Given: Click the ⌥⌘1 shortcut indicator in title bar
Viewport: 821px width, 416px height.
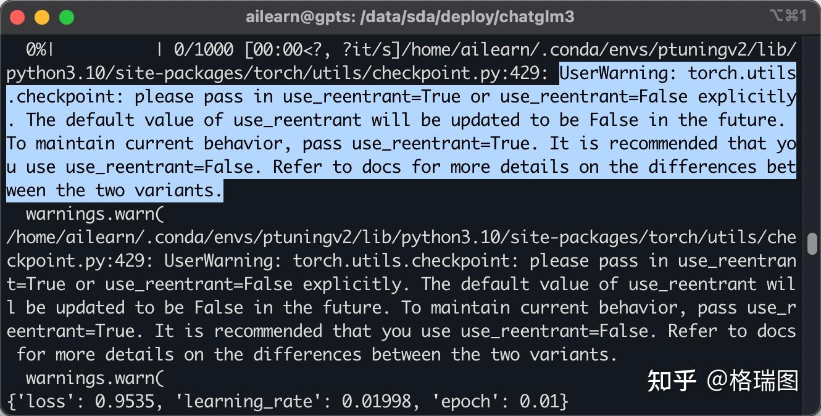Looking at the screenshot, I should (x=788, y=16).
